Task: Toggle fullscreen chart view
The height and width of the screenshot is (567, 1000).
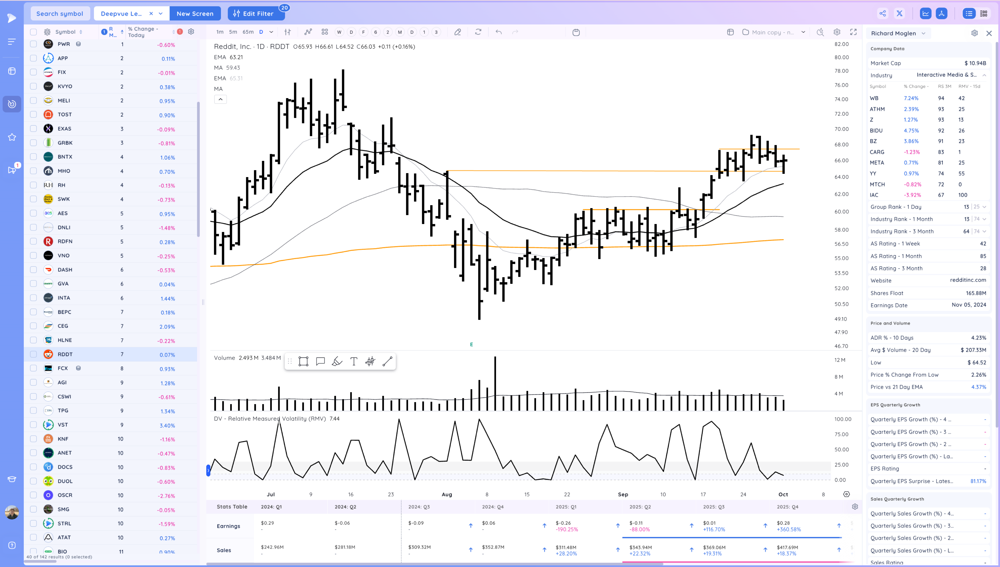Action: coord(853,32)
